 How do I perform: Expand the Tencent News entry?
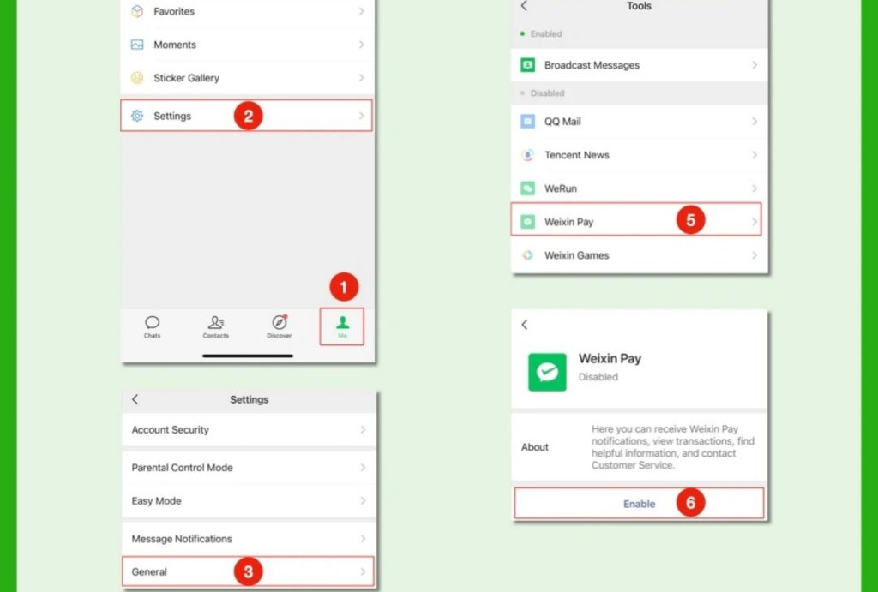pos(755,154)
